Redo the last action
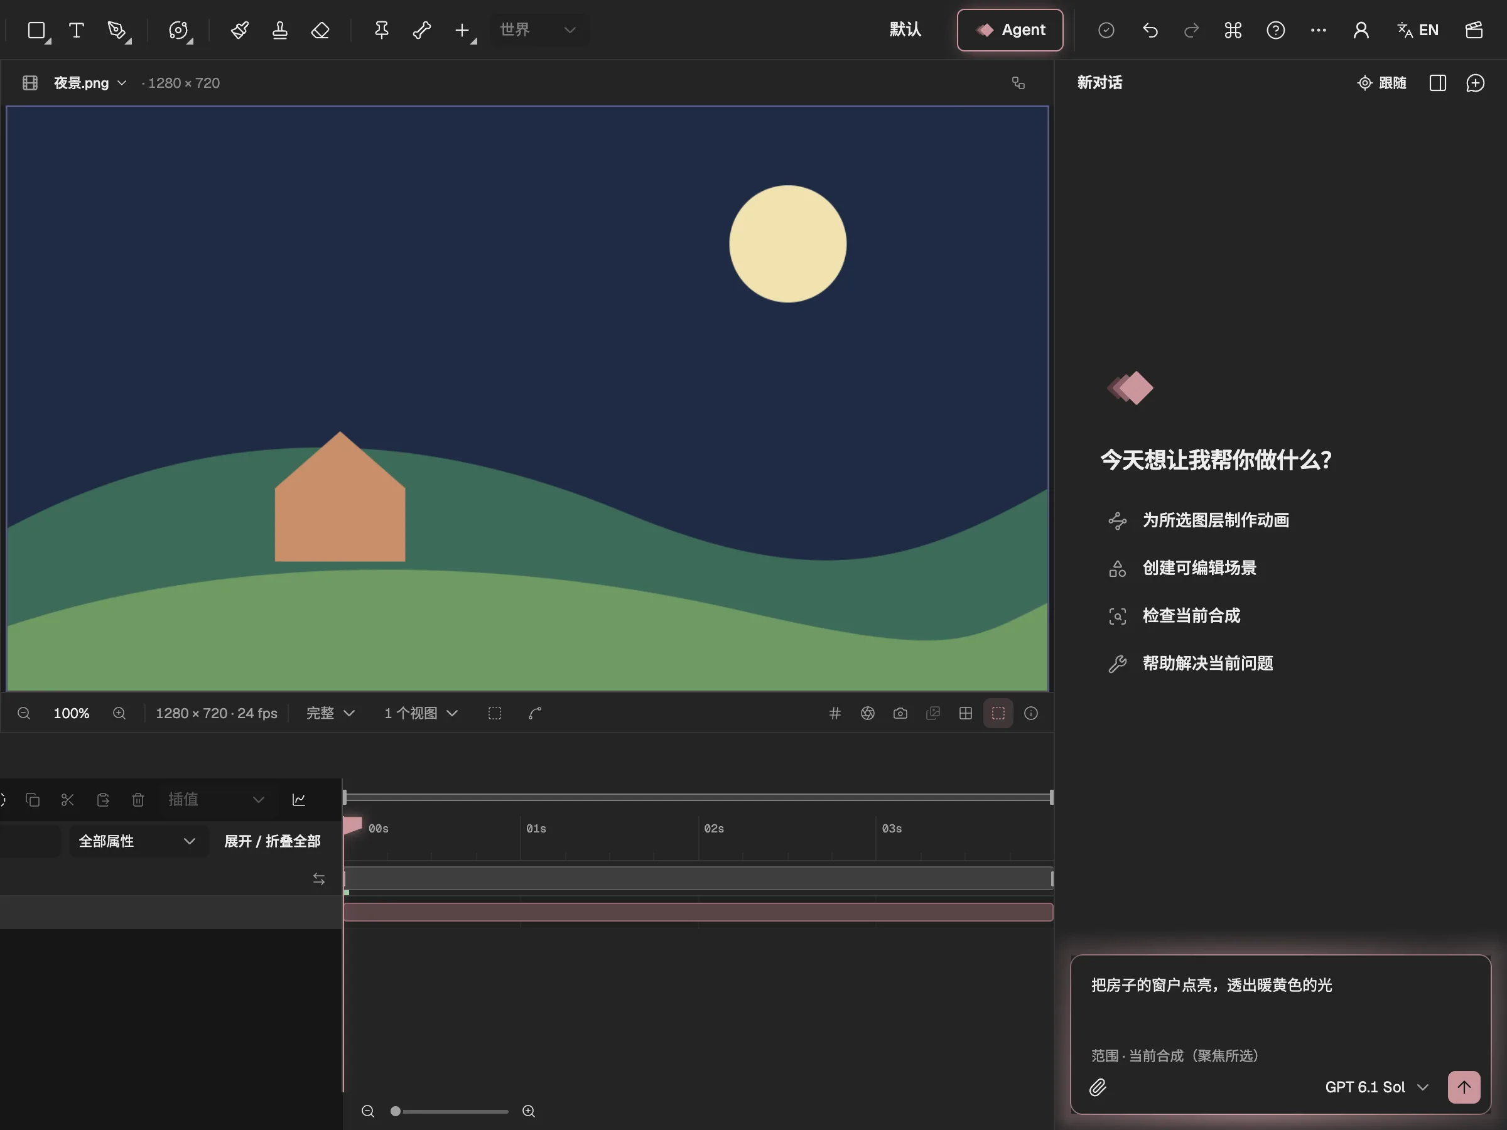The image size is (1507, 1130). click(x=1191, y=30)
